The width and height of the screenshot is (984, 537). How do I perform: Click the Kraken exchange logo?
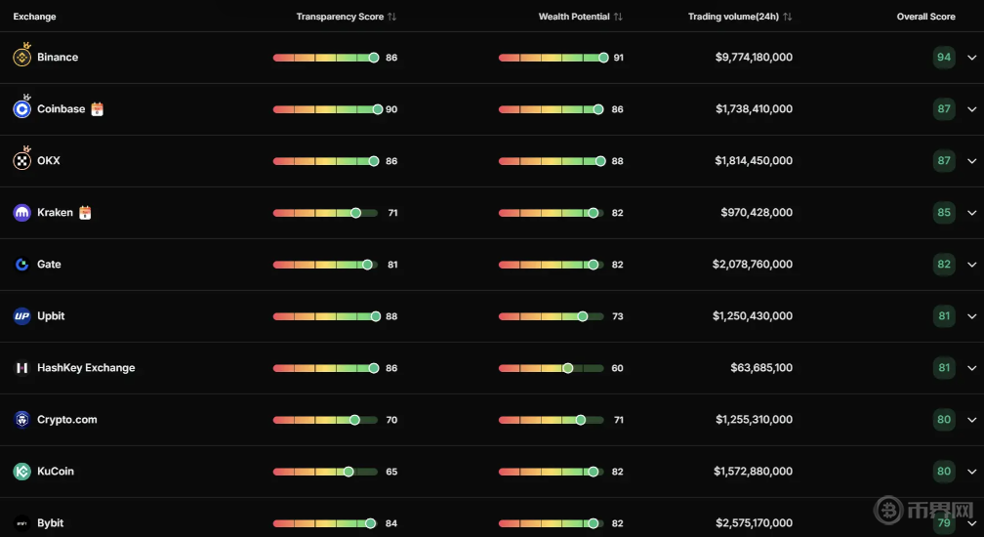tap(21, 213)
